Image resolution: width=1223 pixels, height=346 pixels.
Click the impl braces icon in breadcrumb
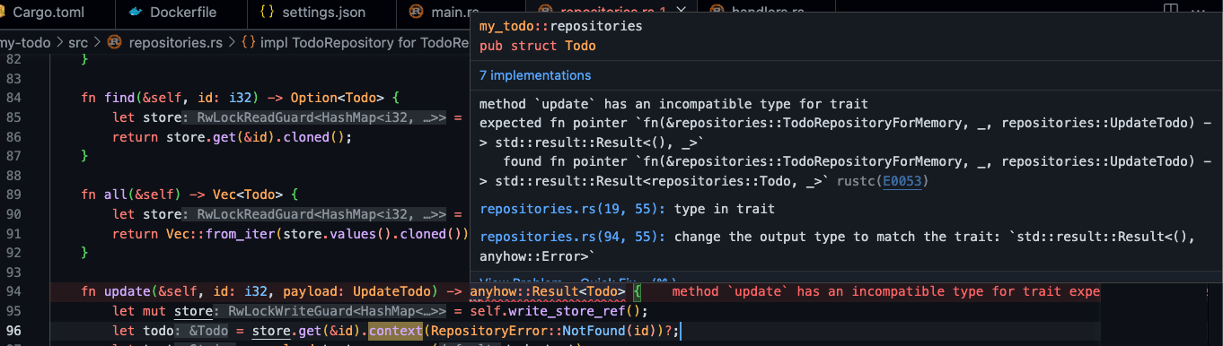pyautogui.click(x=249, y=42)
